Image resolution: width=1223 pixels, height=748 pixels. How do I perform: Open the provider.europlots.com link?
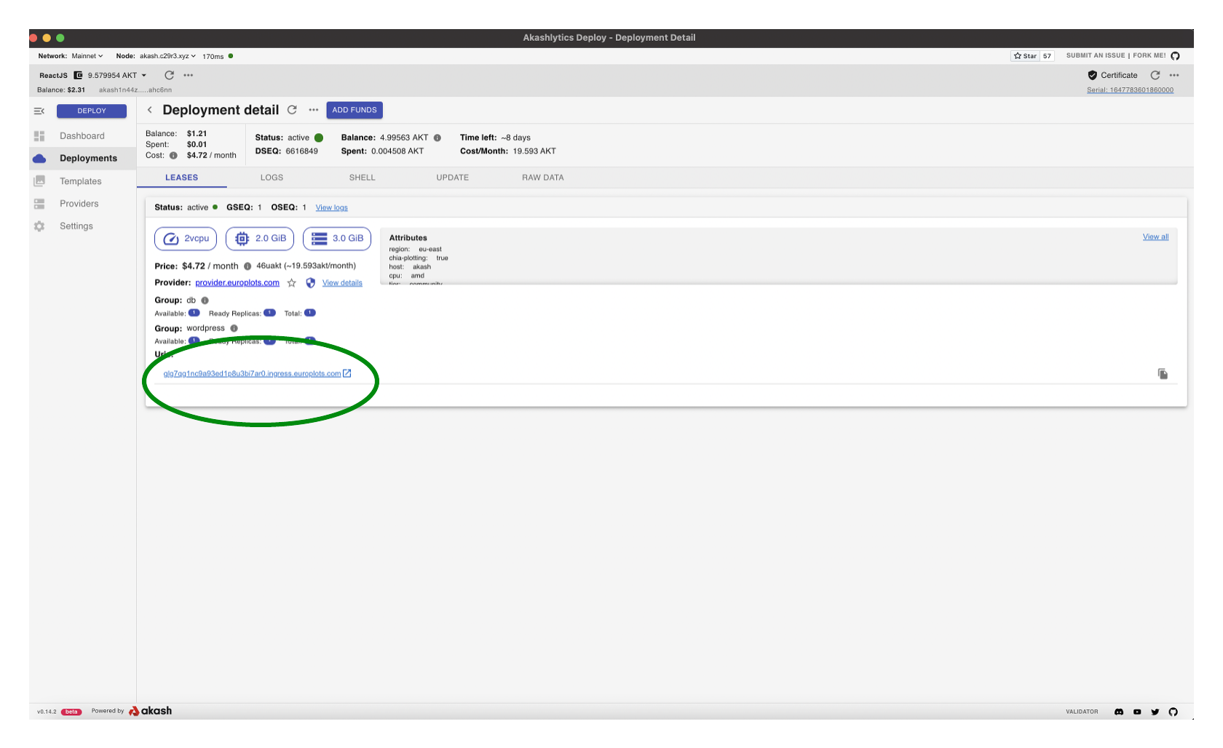(237, 283)
